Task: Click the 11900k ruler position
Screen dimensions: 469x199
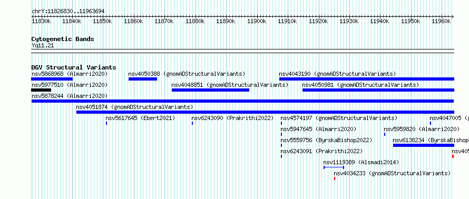Action: click(x=257, y=21)
